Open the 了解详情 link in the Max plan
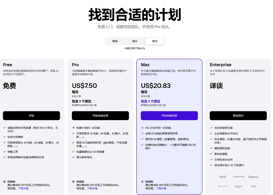 (161, 188)
